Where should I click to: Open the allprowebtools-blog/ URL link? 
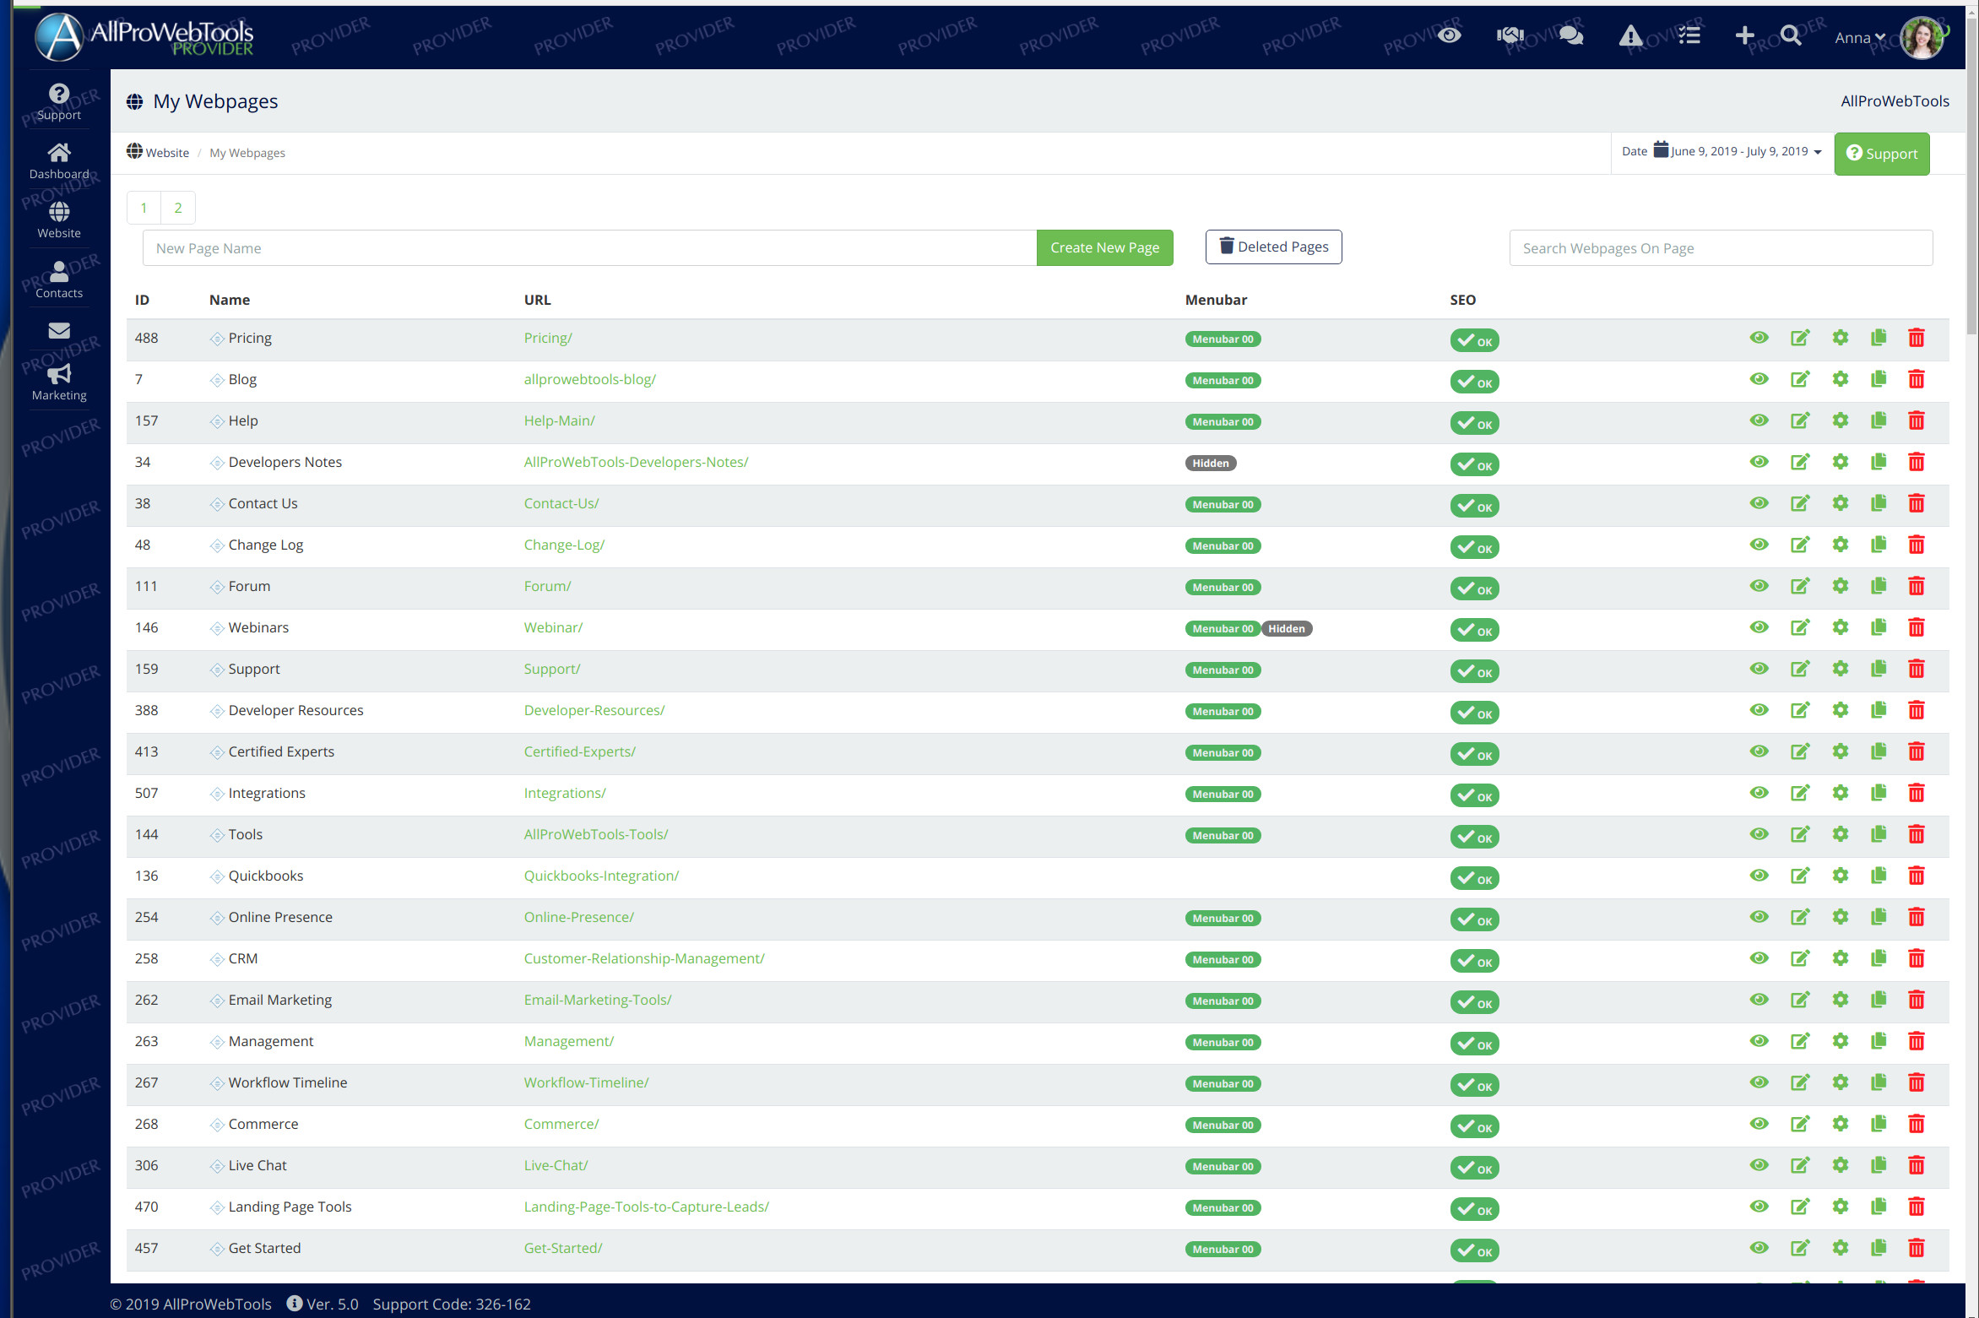pos(589,379)
